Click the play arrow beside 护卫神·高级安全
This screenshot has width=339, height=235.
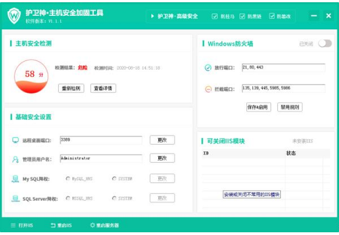pos(153,16)
